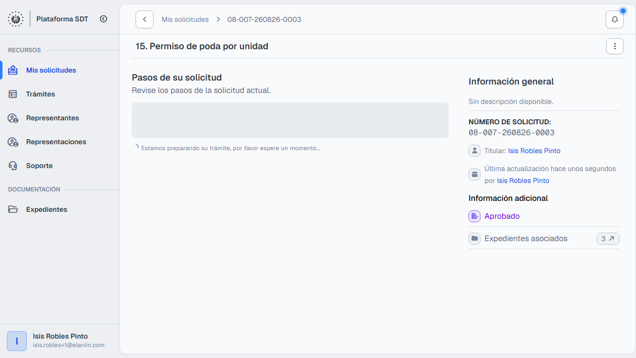
Task: Collapse the sidebar with the arrow icon
Action: coord(103,19)
